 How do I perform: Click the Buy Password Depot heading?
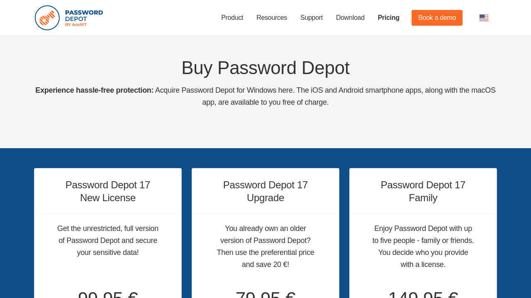(x=265, y=68)
